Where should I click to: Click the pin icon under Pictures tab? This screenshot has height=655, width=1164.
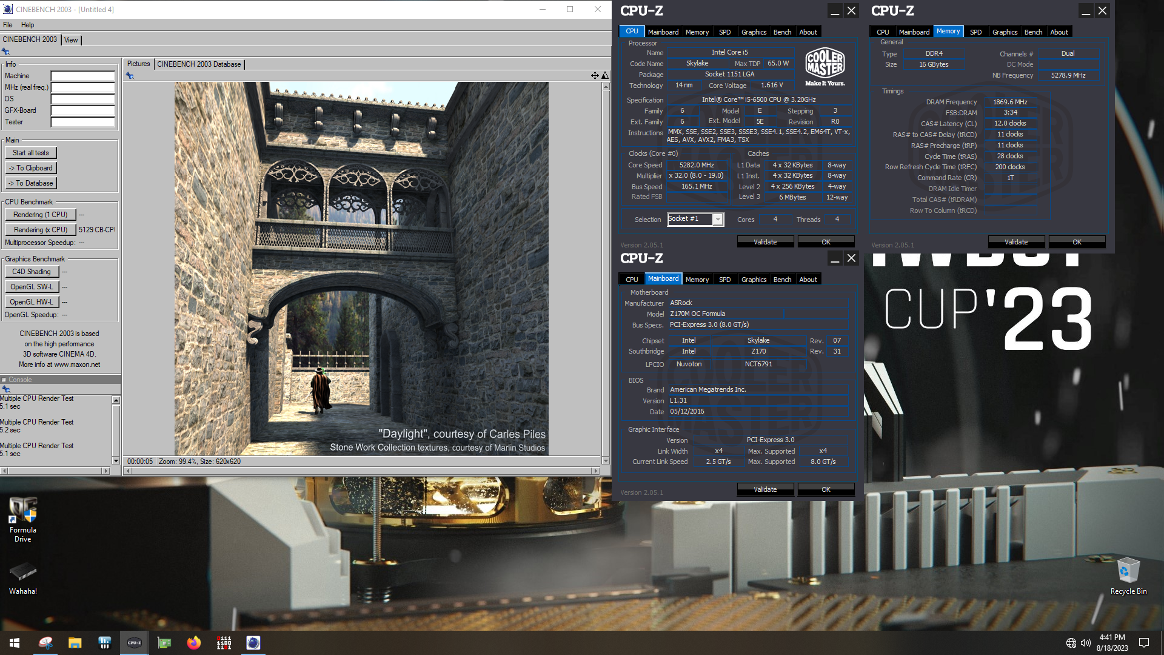point(130,76)
